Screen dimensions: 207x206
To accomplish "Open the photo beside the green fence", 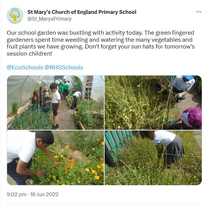I will point(153,158).
